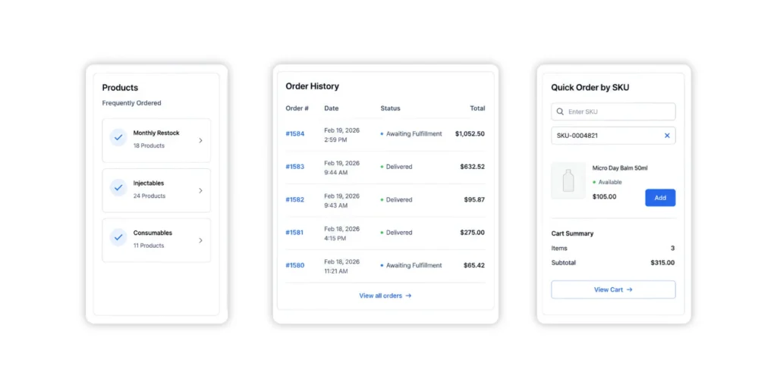Add Micro Day Balm to cart
The width and height of the screenshot is (777, 388).
point(660,198)
